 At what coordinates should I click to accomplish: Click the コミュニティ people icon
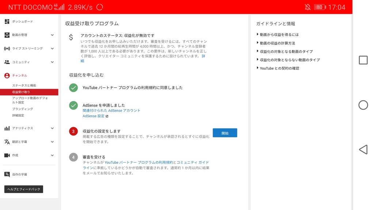pos(7,62)
